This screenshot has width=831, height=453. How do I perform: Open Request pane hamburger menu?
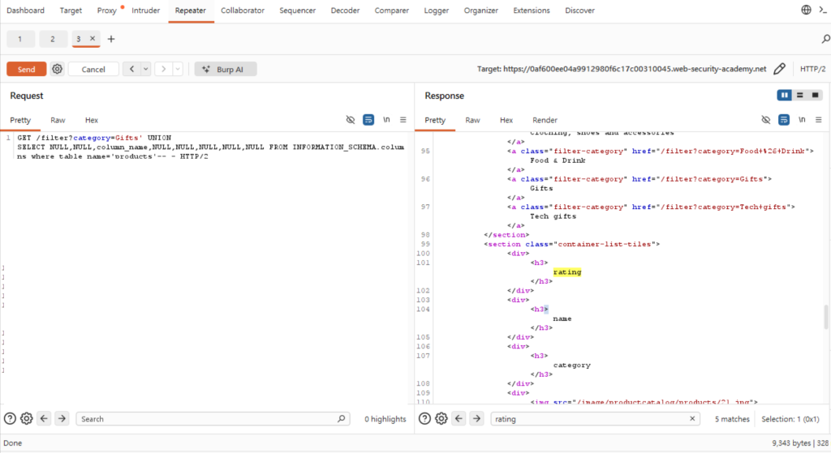point(403,120)
